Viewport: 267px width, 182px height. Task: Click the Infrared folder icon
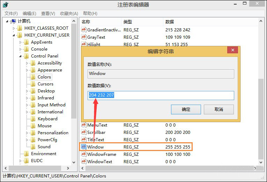[x=33, y=98]
